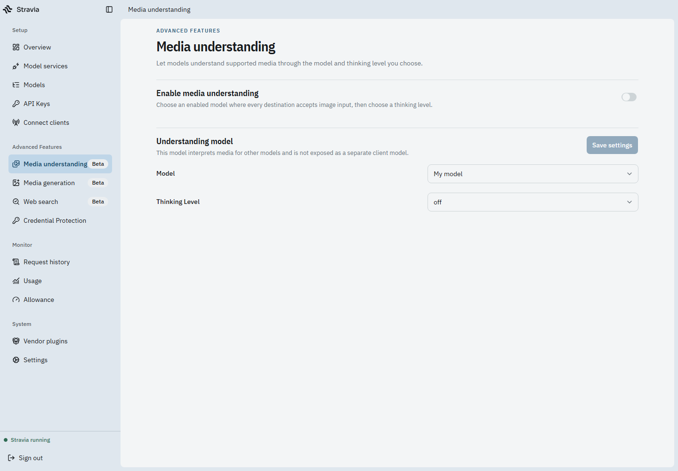This screenshot has height=471, width=678.
Task: Open Credential Protection label
Action: pos(55,220)
